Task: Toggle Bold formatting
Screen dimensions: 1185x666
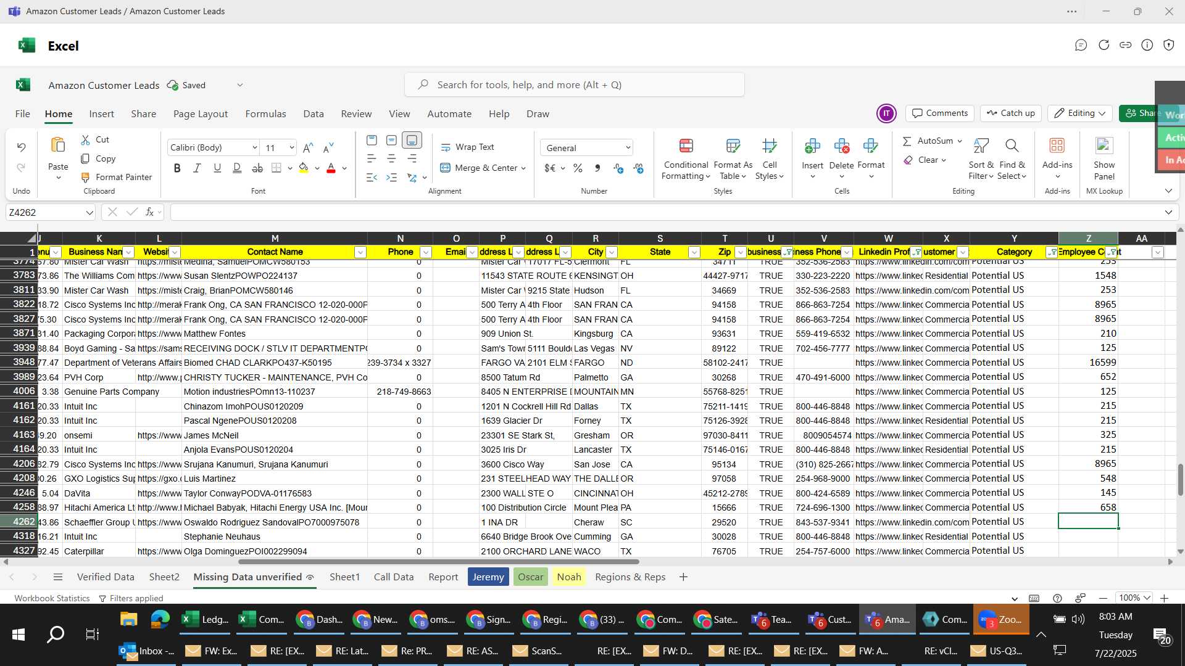Action: click(177, 168)
